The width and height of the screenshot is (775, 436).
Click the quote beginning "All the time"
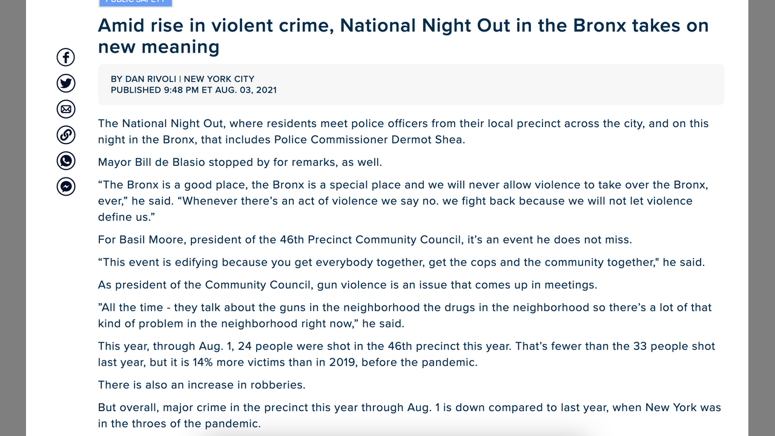coord(404,315)
